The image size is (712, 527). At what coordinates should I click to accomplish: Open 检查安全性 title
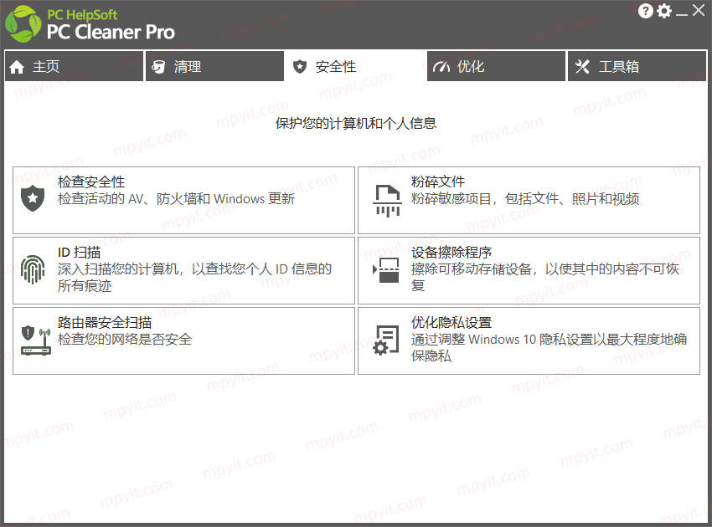91,182
